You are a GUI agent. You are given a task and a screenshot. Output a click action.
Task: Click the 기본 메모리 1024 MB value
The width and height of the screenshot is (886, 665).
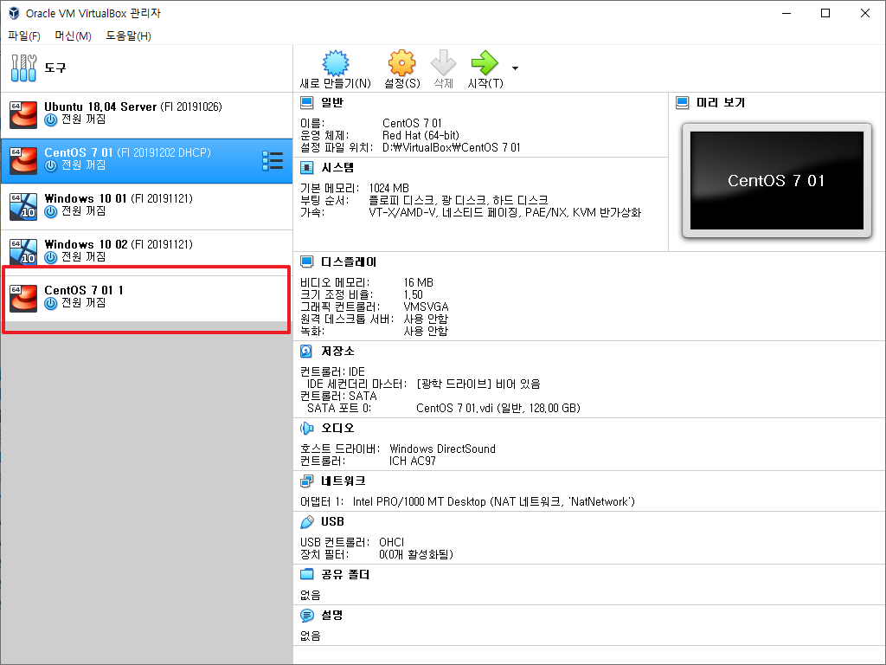pos(388,188)
